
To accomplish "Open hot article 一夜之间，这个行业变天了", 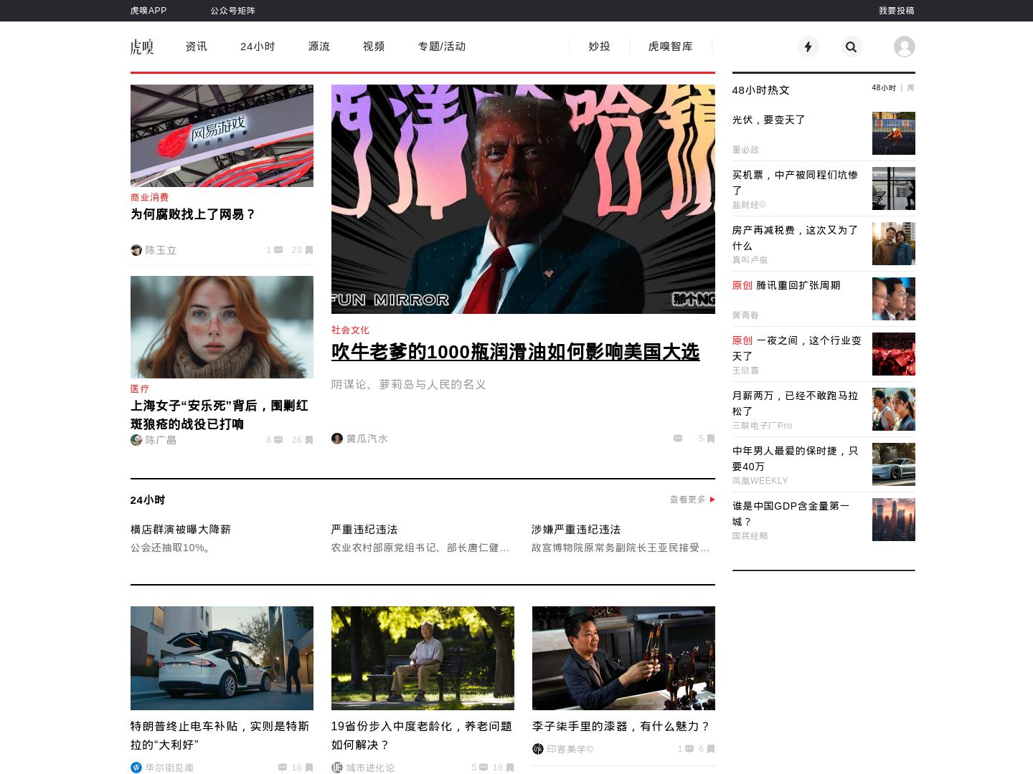I will (x=797, y=348).
